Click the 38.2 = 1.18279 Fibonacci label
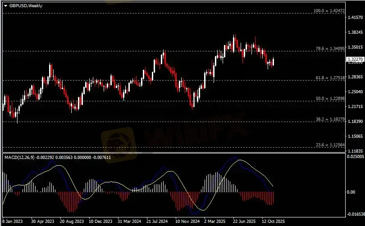The width and height of the screenshot is (365, 226). click(x=330, y=119)
